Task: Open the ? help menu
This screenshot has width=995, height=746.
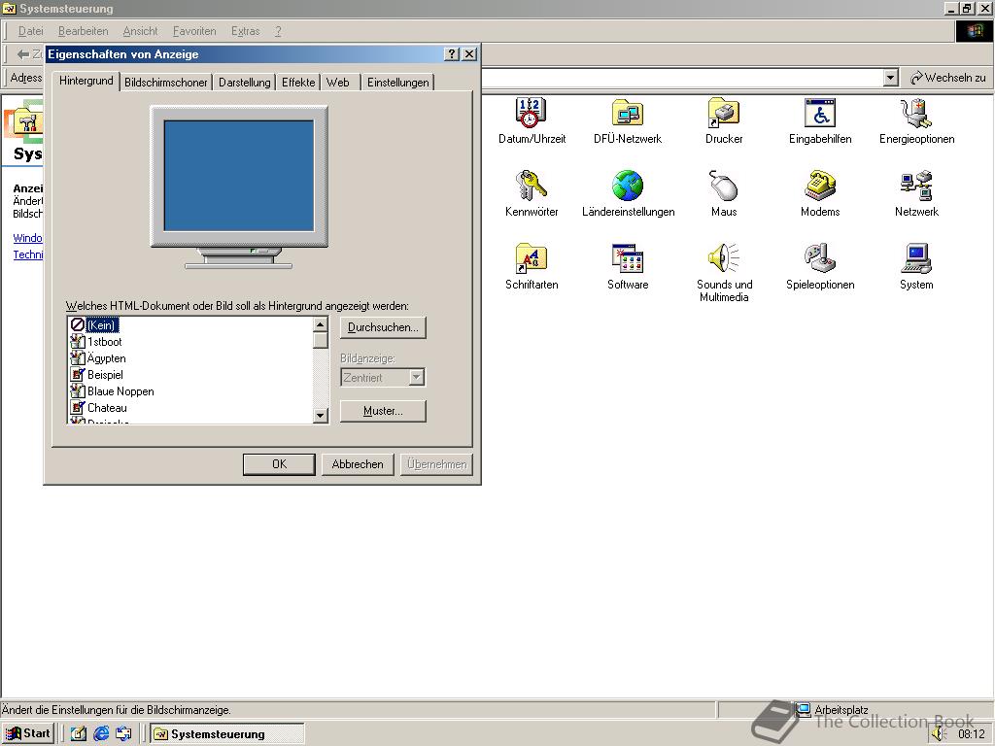Action: tap(278, 31)
